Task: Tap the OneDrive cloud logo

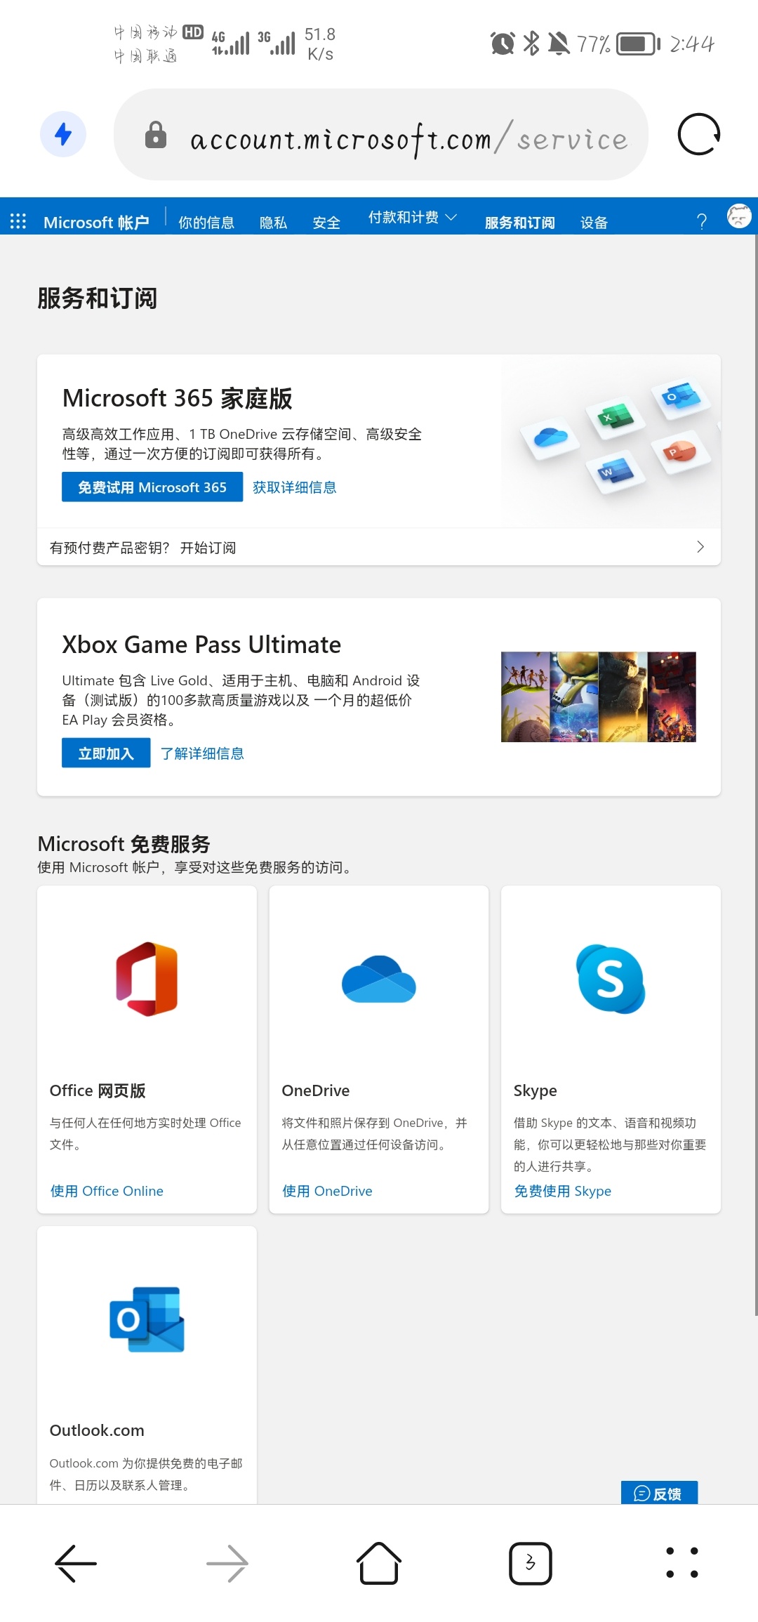Action: (379, 979)
